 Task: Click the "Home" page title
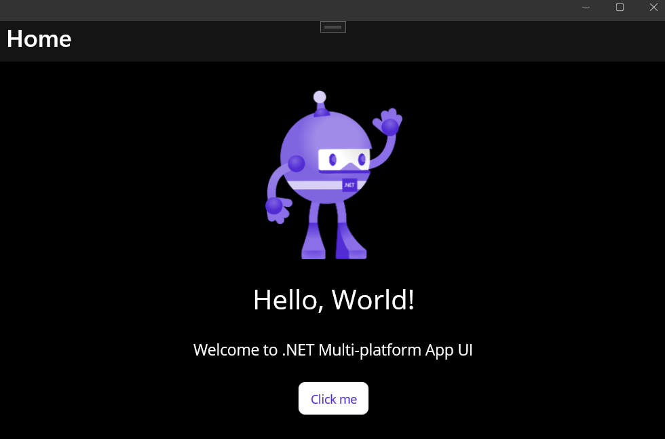[x=39, y=39]
